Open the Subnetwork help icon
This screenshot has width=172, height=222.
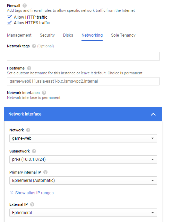[34, 151]
